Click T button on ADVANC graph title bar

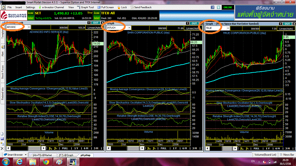pos(89,23)
